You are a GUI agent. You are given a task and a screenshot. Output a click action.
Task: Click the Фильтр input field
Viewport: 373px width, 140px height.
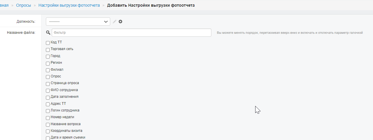[x=132, y=33]
